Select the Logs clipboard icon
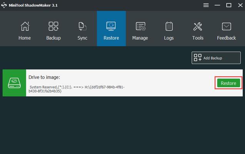The image size is (245, 154). (x=169, y=26)
